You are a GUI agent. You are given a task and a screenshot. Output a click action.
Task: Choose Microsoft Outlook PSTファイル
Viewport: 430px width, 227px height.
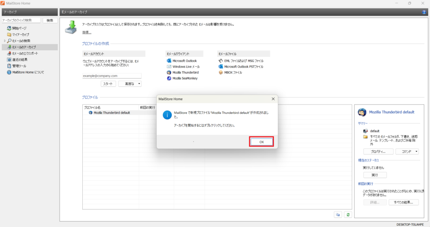244,67
